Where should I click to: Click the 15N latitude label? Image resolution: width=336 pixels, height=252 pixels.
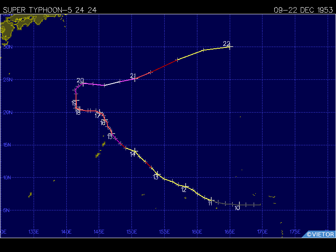7,145
